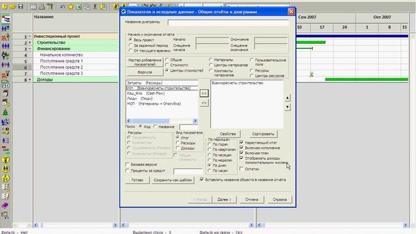Click 'Сохранить как шаблон' button
The height and width of the screenshot is (234, 416).
173,180
